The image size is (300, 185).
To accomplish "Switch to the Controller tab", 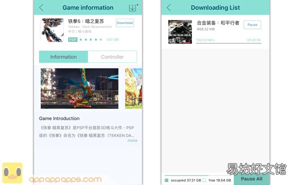I will point(112,57).
